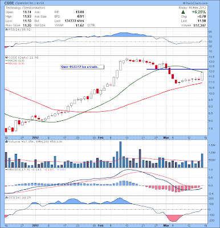Click the SCTR label
This screenshot has height=228, width=220.
tap(91, 25)
